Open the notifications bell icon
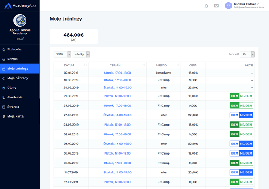The height and width of the screenshot is (189, 269). tap(206, 6)
